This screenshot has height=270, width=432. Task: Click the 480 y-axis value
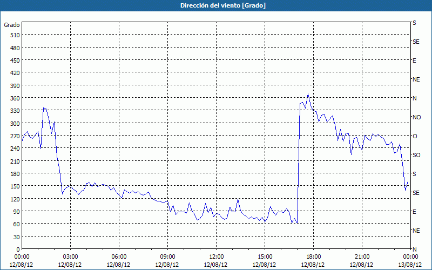(15, 48)
